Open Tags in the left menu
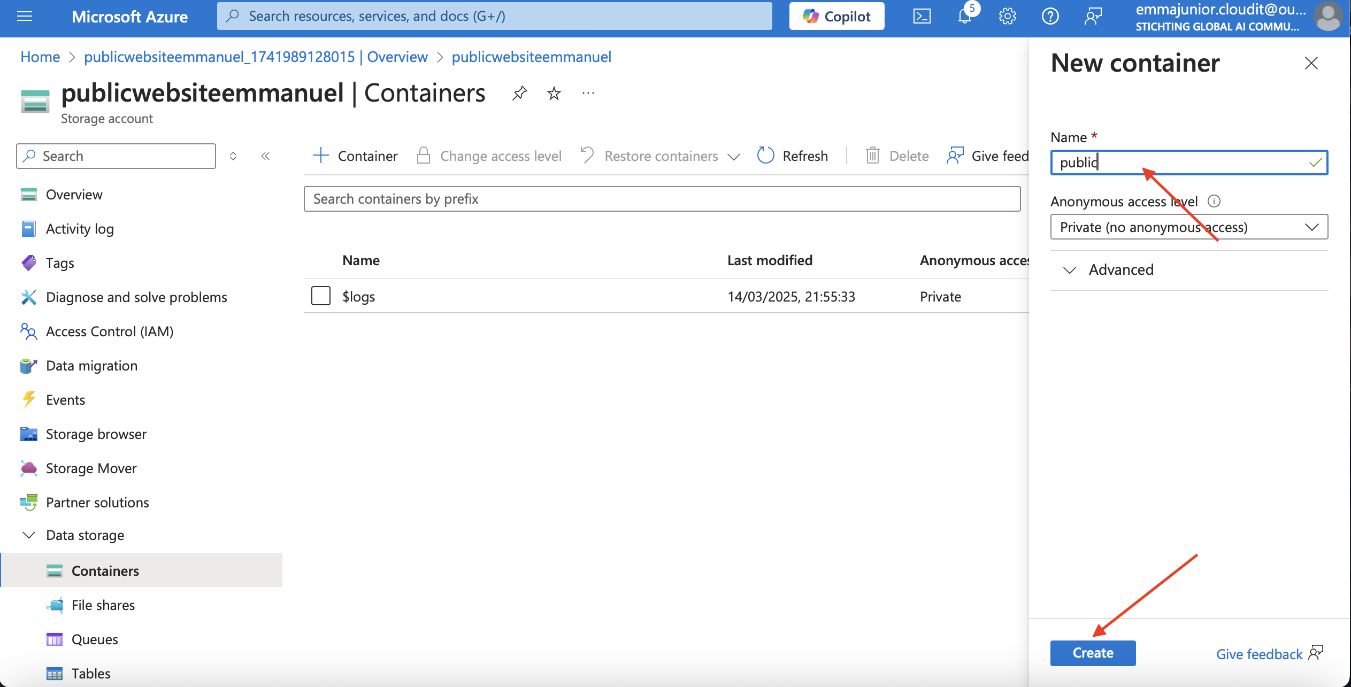 (60, 263)
